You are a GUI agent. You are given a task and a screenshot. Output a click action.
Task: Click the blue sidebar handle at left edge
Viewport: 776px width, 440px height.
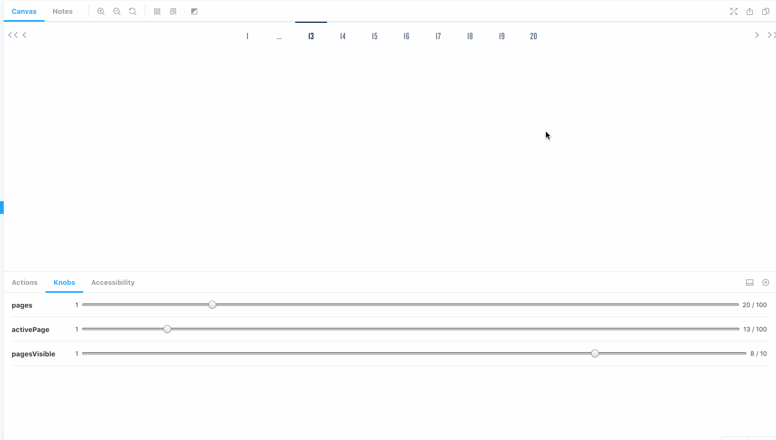(2, 208)
